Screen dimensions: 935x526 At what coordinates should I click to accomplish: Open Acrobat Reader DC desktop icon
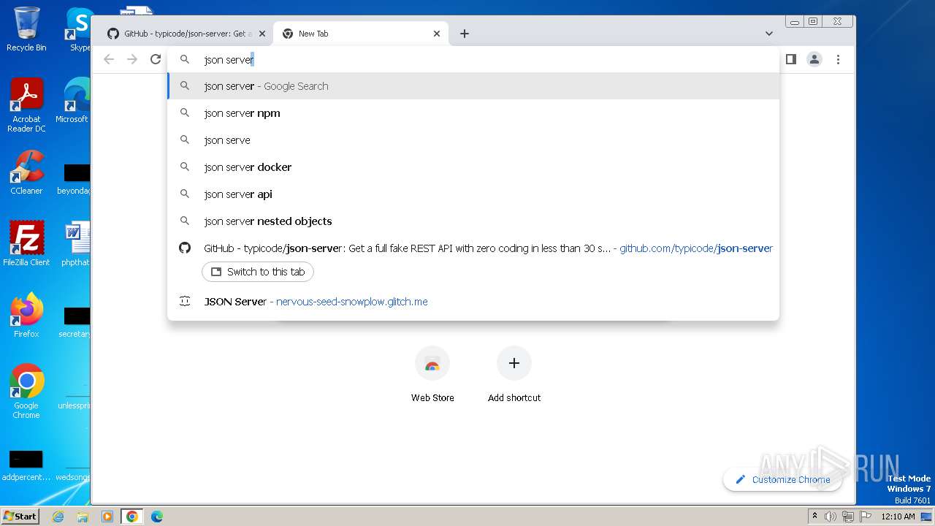26,105
